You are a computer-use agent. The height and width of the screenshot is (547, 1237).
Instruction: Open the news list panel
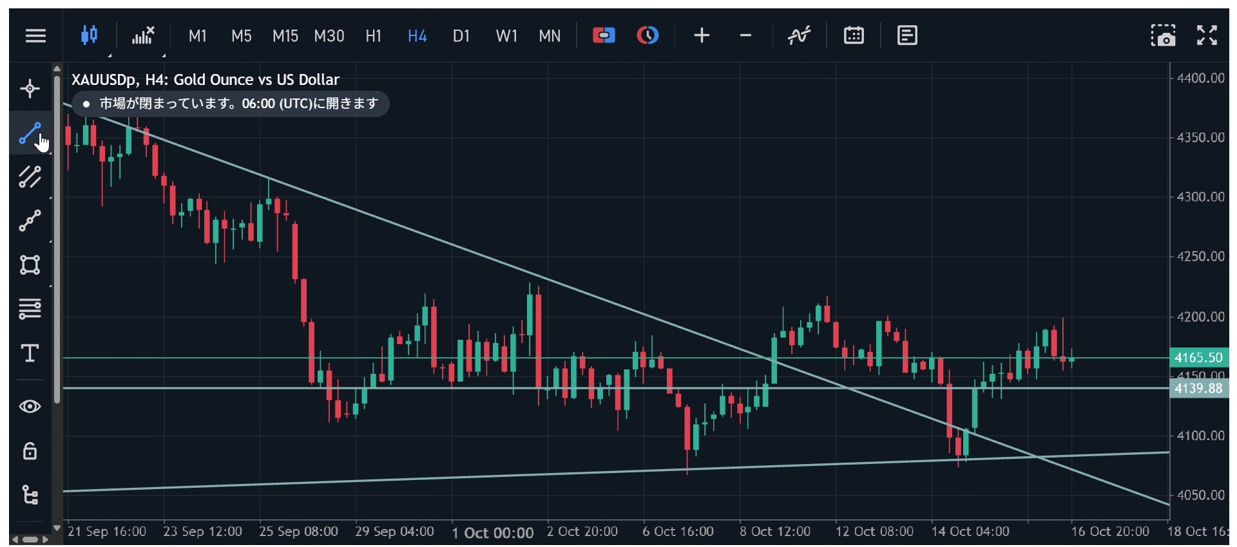(x=907, y=35)
